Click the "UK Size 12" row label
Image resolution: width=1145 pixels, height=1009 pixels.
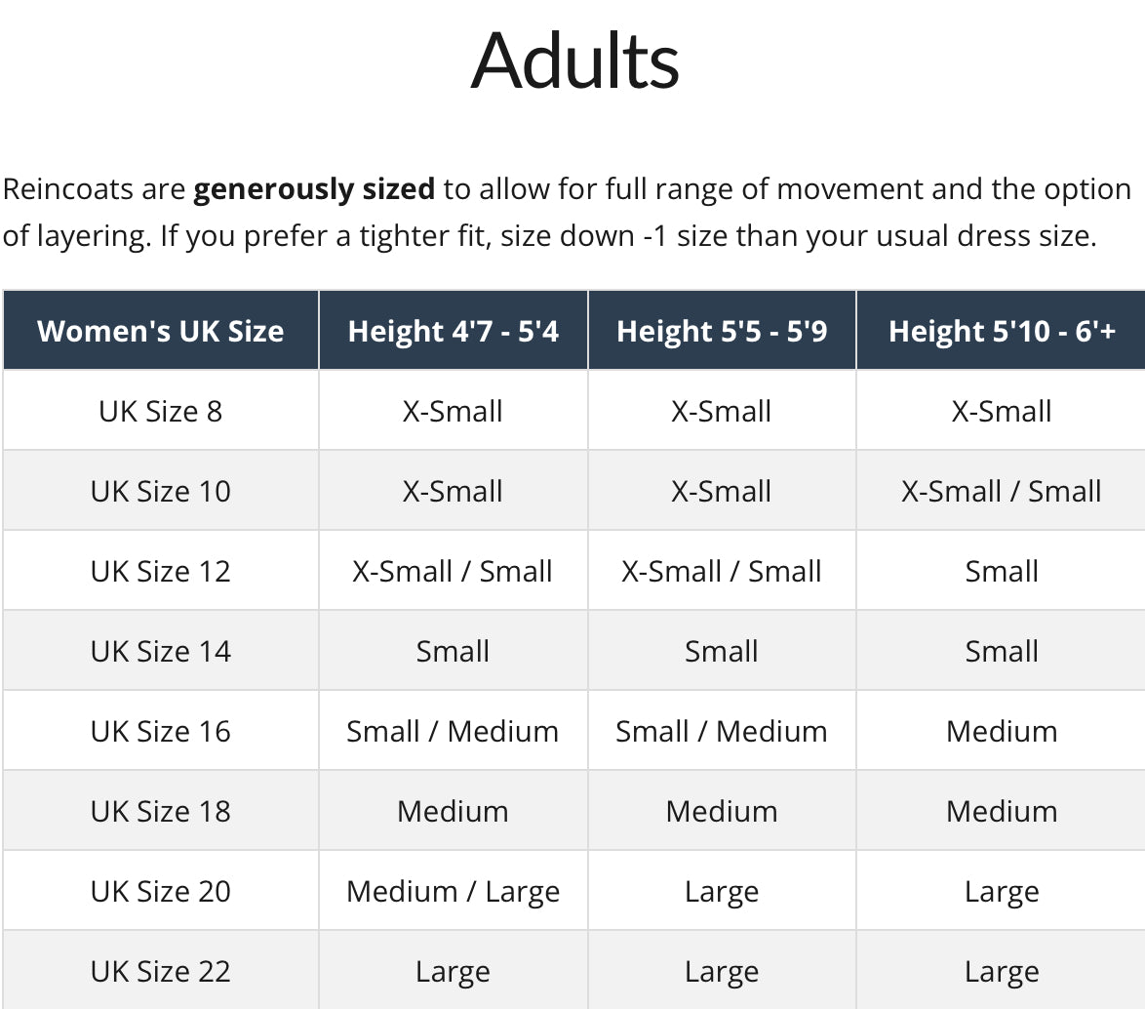point(161,571)
